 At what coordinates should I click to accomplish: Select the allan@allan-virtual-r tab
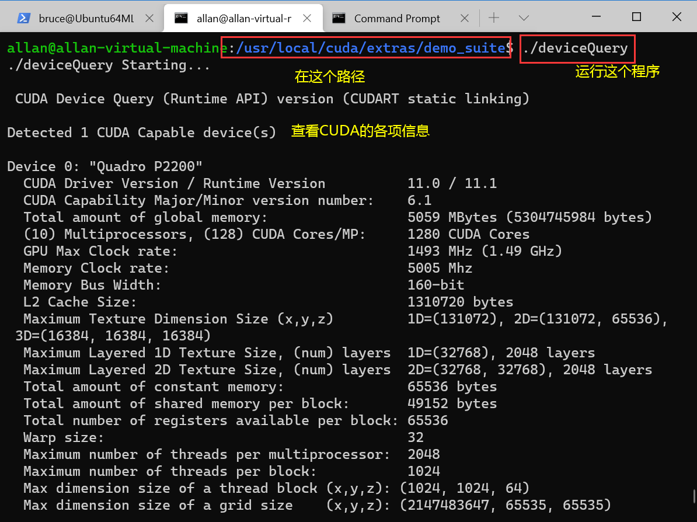[243, 18]
